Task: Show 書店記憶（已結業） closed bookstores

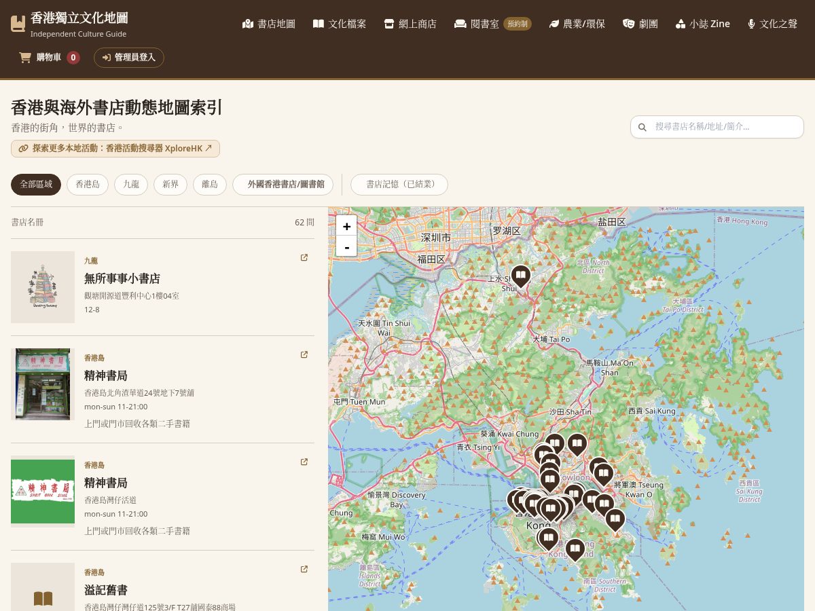Action: [399, 184]
